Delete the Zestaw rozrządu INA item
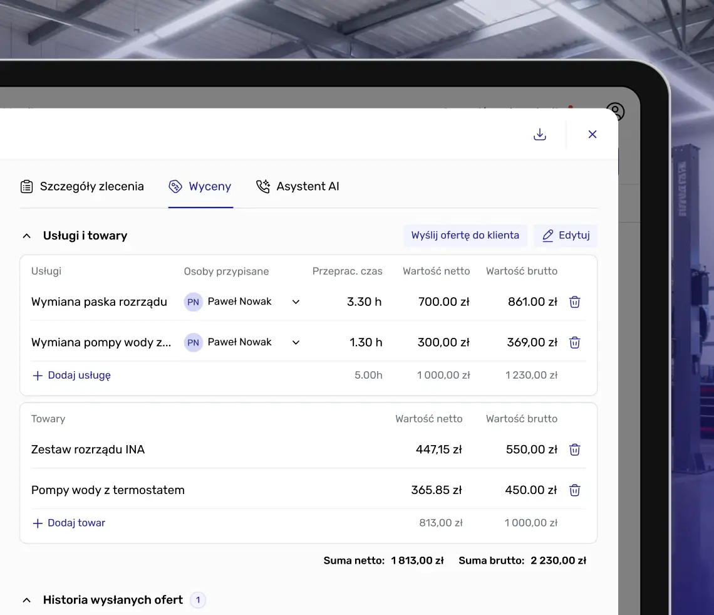714x615 pixels. tap(575, 449)
